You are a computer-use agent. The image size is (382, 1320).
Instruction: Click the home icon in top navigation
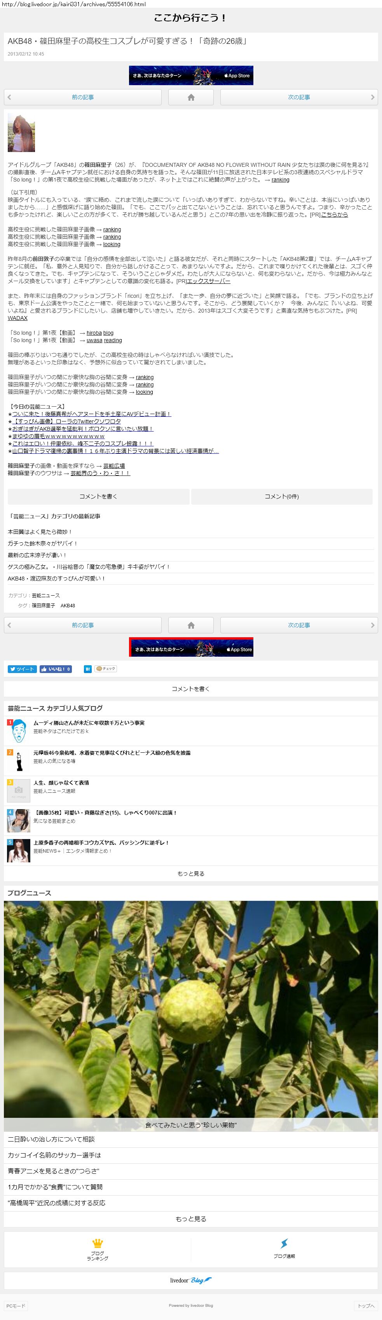click(x=191, y=97)
